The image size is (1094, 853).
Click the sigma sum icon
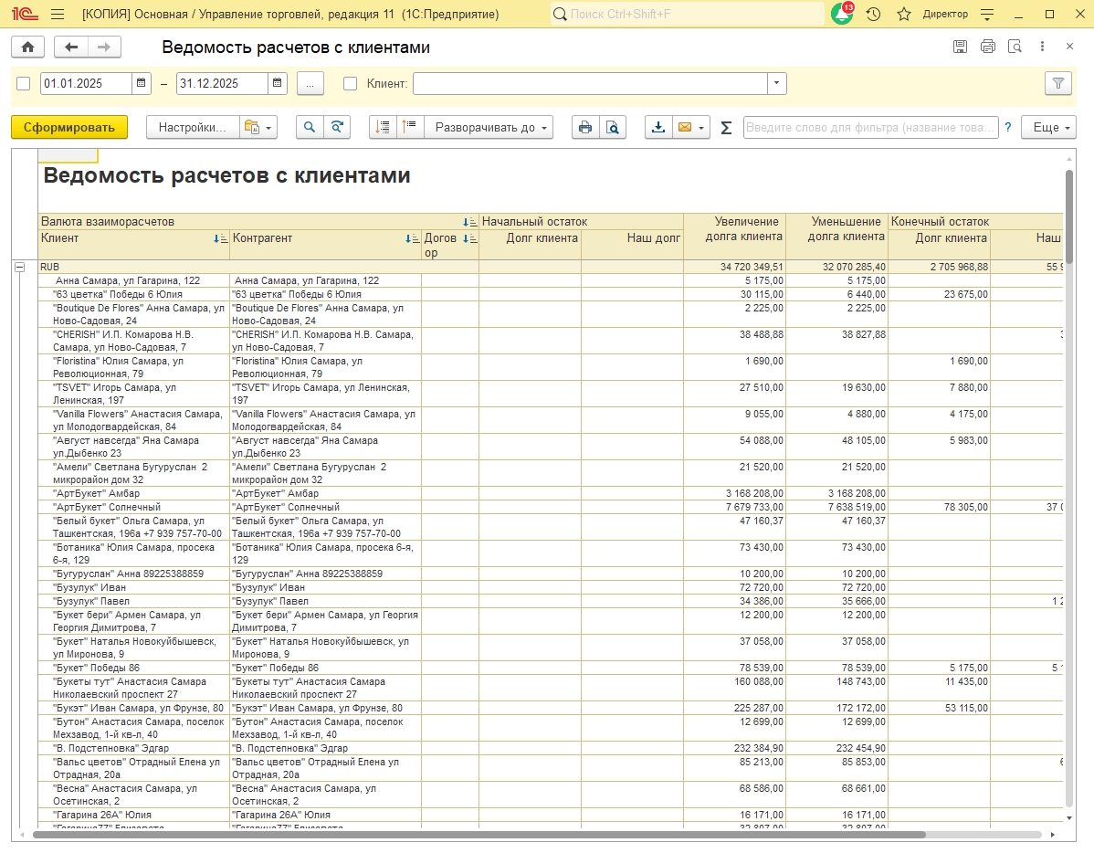point(726,128)
